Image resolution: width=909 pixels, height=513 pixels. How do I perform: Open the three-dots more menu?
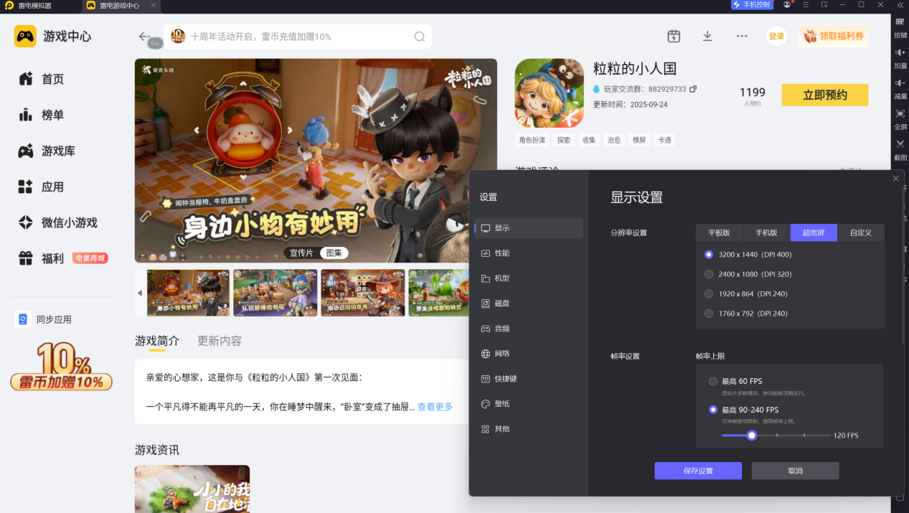point(742,36)
